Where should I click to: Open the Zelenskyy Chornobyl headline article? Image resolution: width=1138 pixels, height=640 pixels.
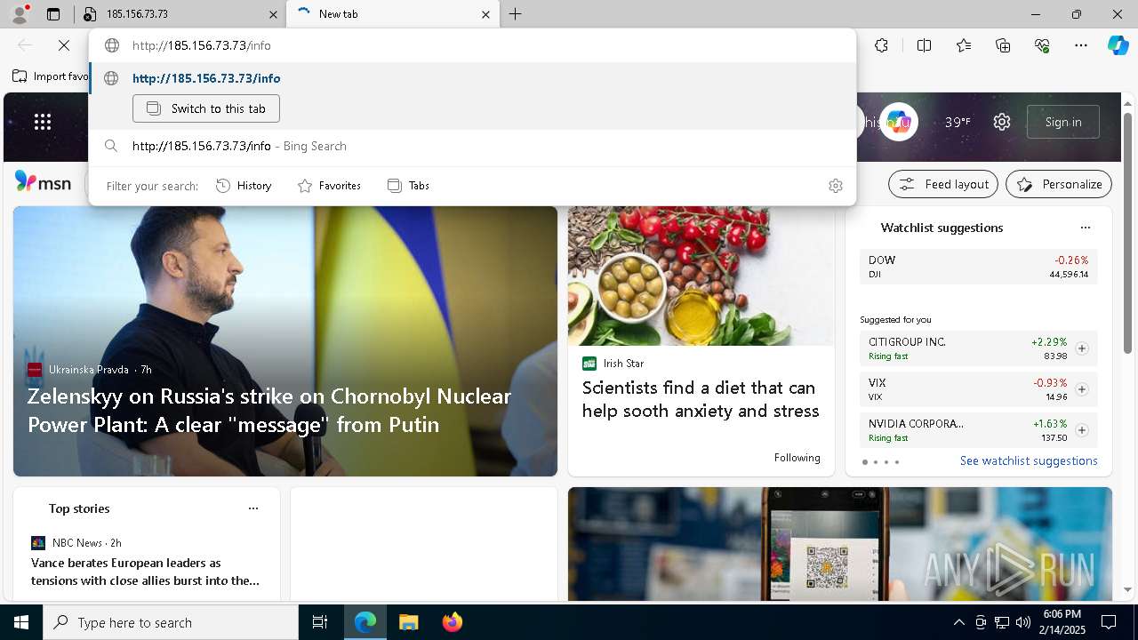click(x=269, y=410)
